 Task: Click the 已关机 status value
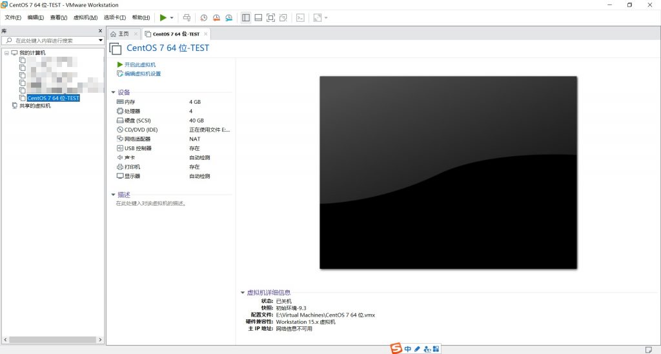pos(284,301)
